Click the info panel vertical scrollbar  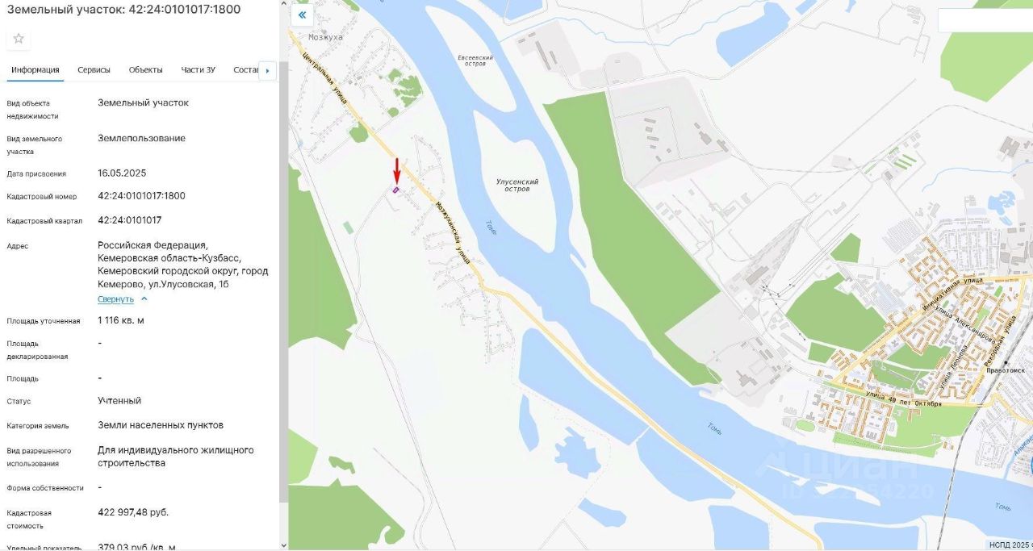282,282
